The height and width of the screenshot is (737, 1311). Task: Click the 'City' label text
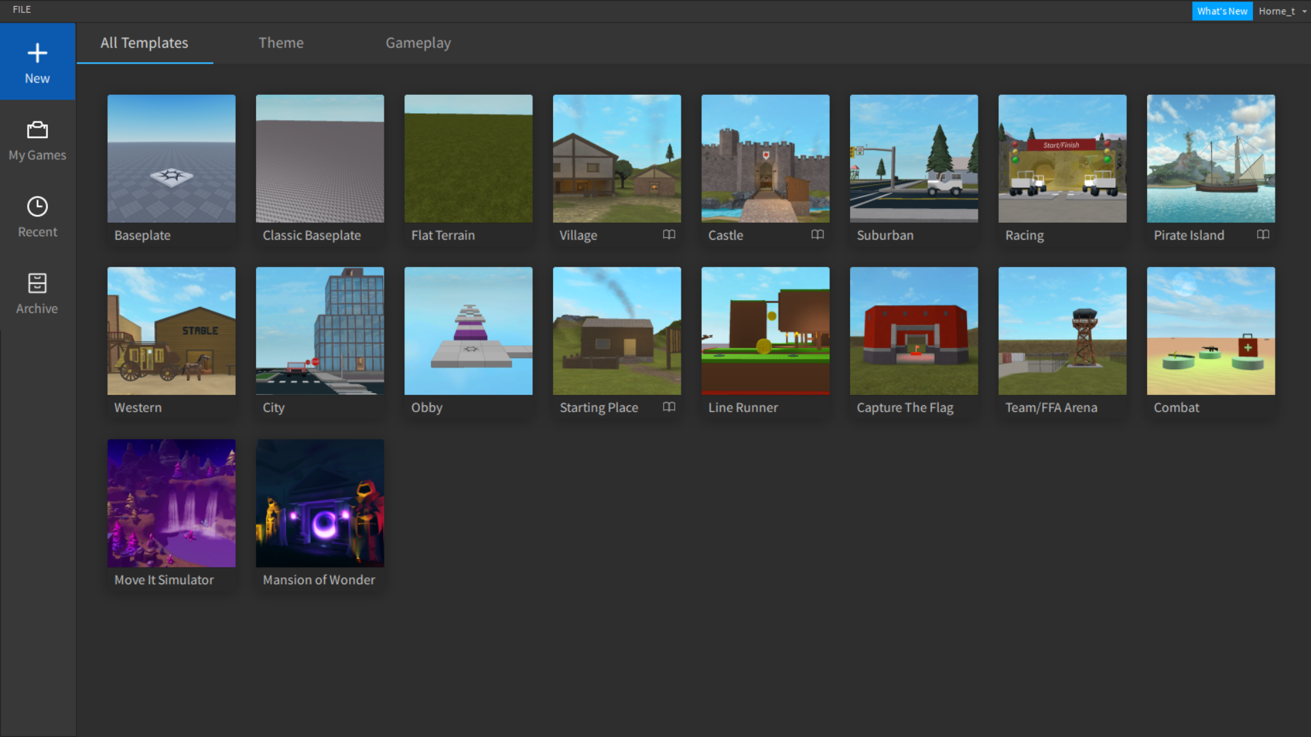click(274, 407)
